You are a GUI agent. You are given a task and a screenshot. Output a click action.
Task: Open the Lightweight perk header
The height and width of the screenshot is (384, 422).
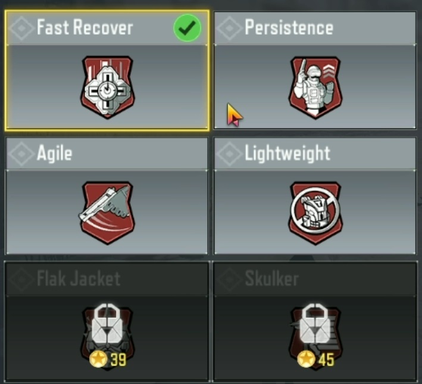point(315,154)
